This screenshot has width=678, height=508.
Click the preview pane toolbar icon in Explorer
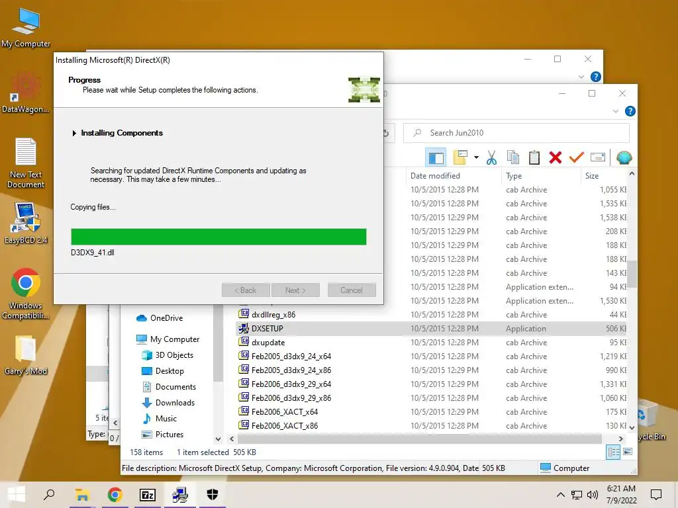click(x=436, y=157)
